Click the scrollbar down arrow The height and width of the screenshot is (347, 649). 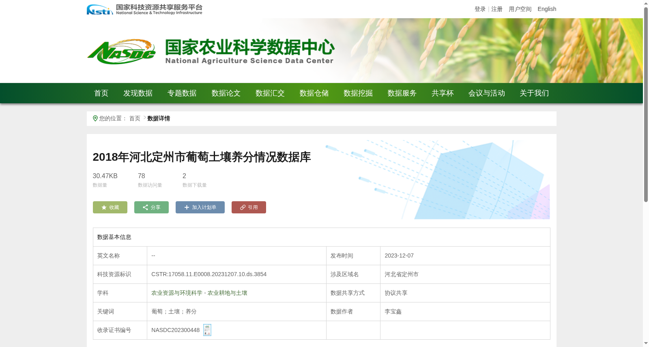pyautogui.click(x=646, y=343)
